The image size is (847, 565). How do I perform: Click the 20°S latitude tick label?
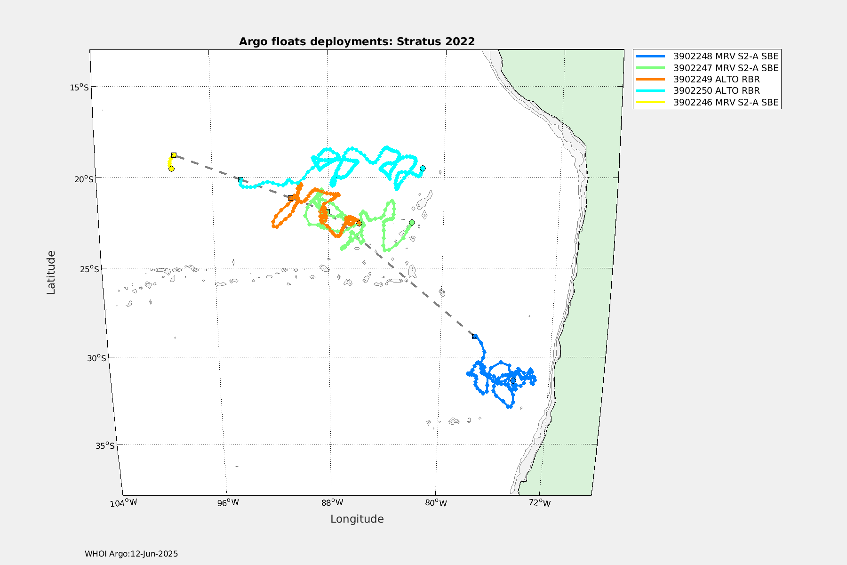point(84,179)
